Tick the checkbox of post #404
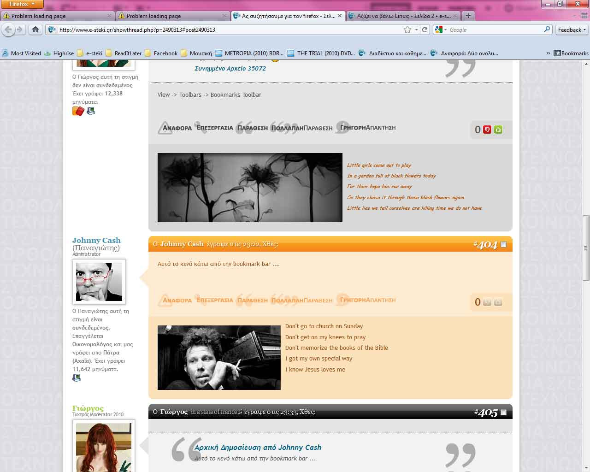 tap(504, 245)
